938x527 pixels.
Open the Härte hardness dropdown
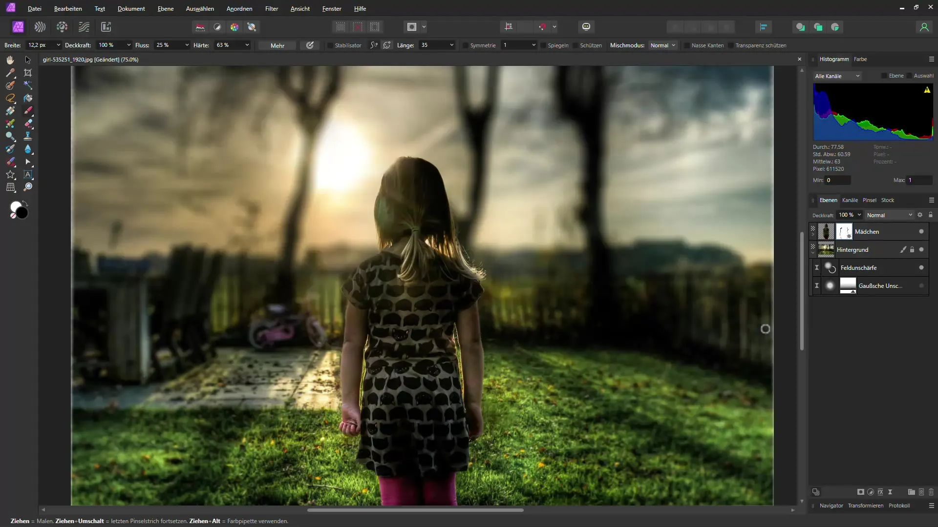247,45
